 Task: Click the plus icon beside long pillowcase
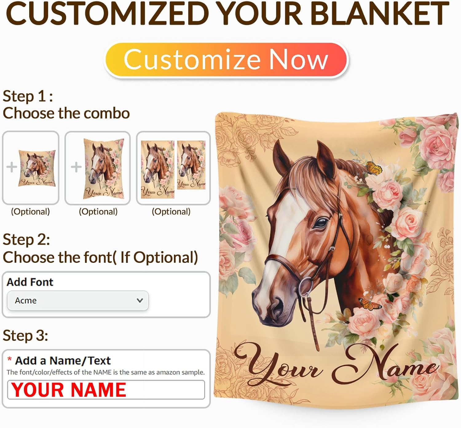pos(76,167)
